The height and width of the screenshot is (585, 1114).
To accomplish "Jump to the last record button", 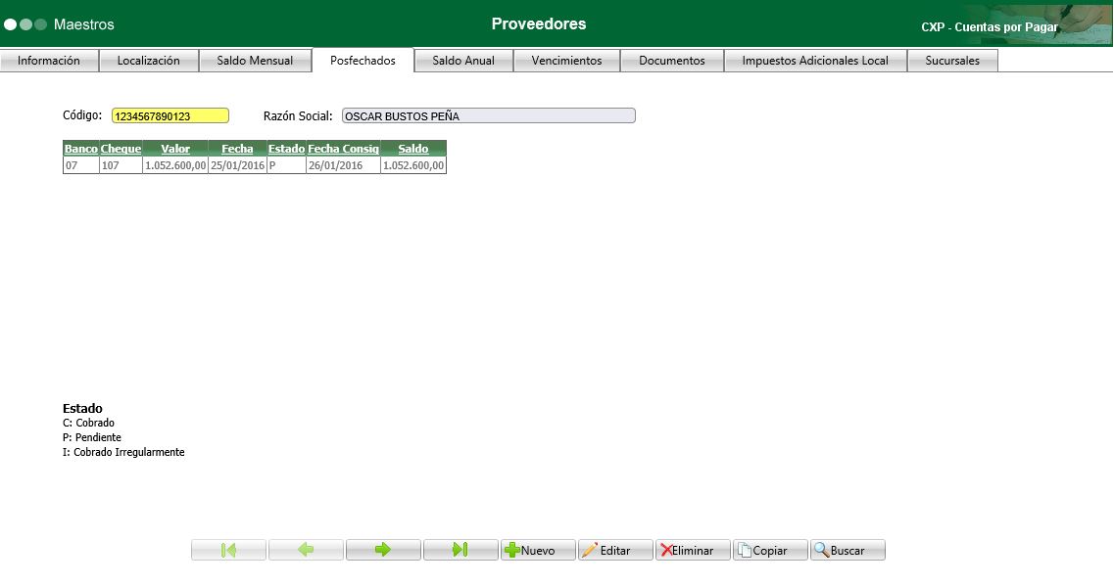I will tap(460, 550).
